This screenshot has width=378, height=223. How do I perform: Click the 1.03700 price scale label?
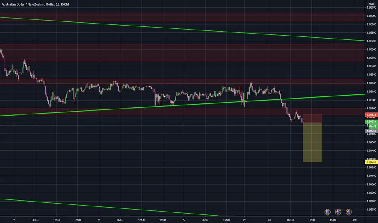371,210
